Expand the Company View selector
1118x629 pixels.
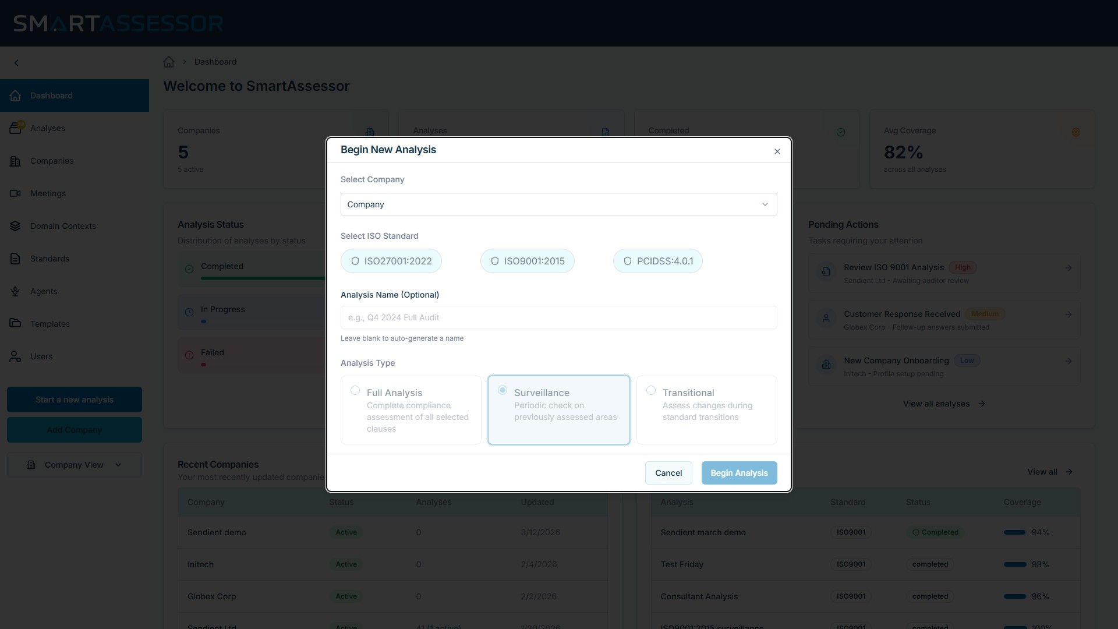tap(75, 465)
